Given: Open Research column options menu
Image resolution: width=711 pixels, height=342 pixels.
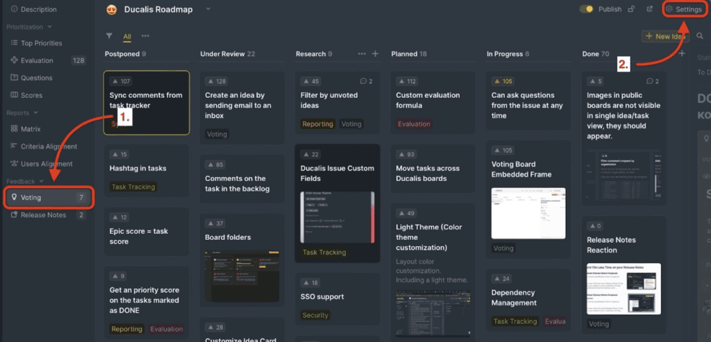Looking at the screenshot, I should click(x=361, y=54).
